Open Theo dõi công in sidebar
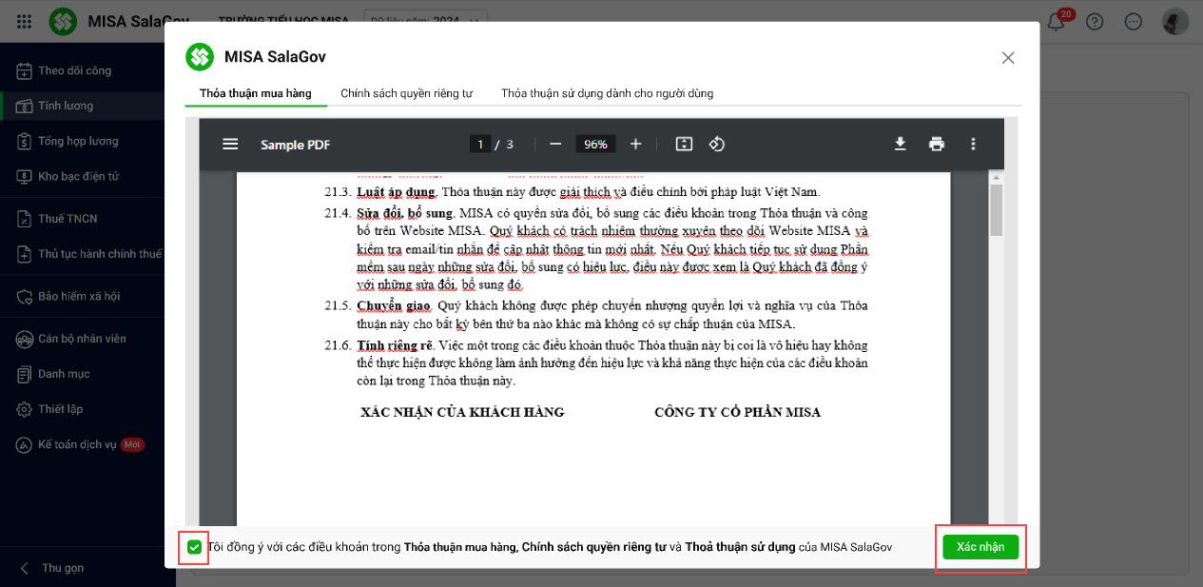Image resolution: width=1203 pixels, height=587 pixels. point(82,70)
